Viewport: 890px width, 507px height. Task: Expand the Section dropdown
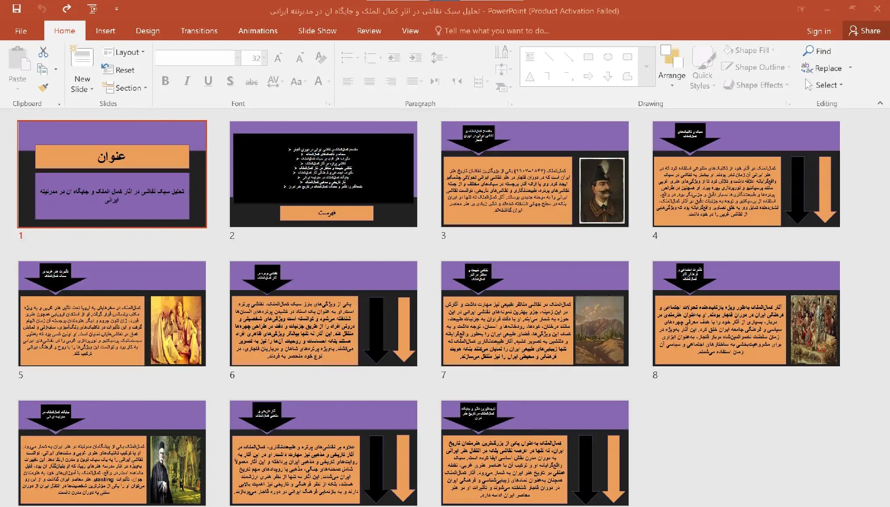click(125, 88)
